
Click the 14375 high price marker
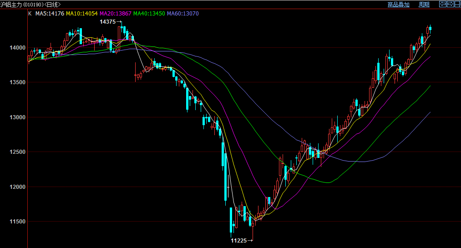coord(108,21)
